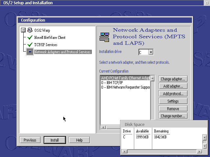Screen dimensions: 210x157
Task: Collapse the OS/2 Warp tree node
Action: pyautogui.click(x=23, y=30)
